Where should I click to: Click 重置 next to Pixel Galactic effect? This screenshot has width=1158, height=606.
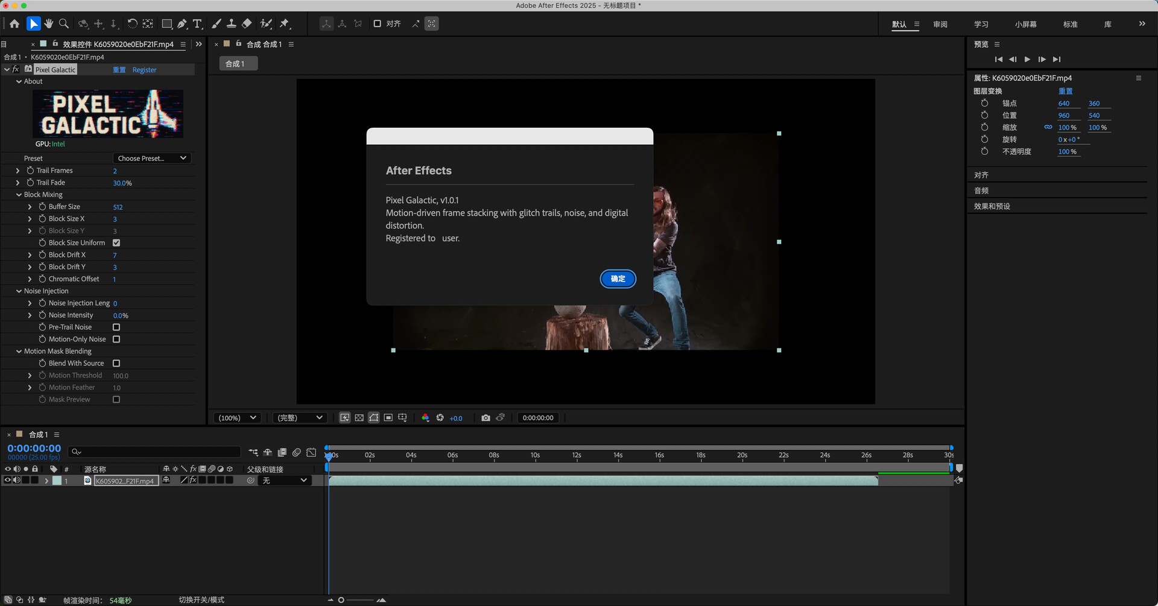(x=119, y=70)
